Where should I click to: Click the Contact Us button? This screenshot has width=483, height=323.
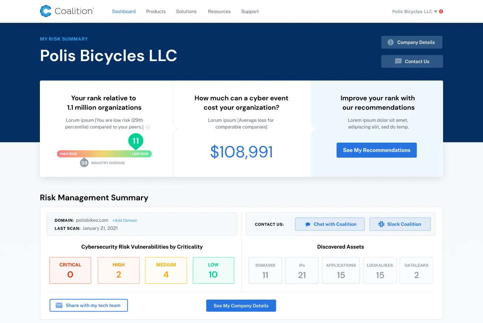click(412, 62)
